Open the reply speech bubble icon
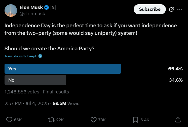The width and height of the screenshot is (188, 127). (x=9, y=120)
